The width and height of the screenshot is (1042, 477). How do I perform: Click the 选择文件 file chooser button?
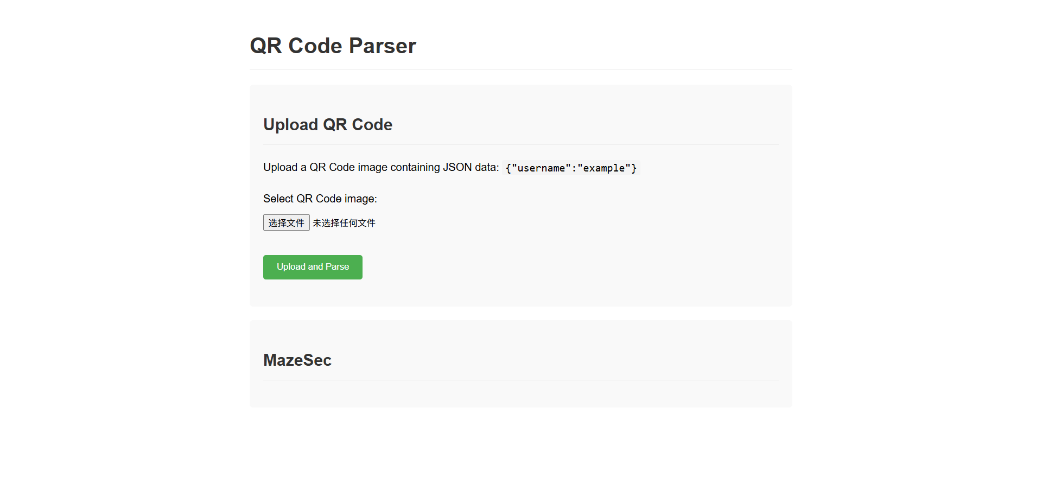[286, 222]
